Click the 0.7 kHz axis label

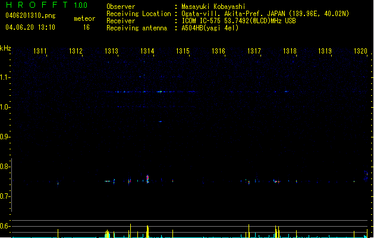coord(5,196)
